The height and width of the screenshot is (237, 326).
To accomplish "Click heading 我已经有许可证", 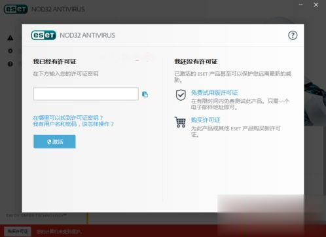I will [x=54, y=62].
